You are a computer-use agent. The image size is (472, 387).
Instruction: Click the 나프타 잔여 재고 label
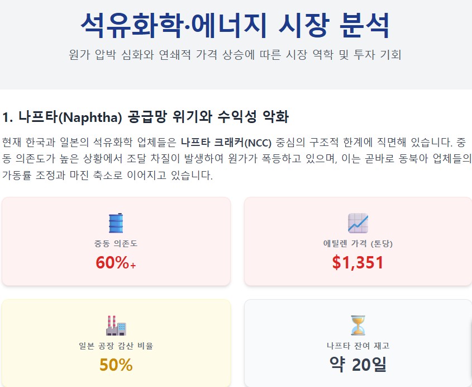point(358,346)
